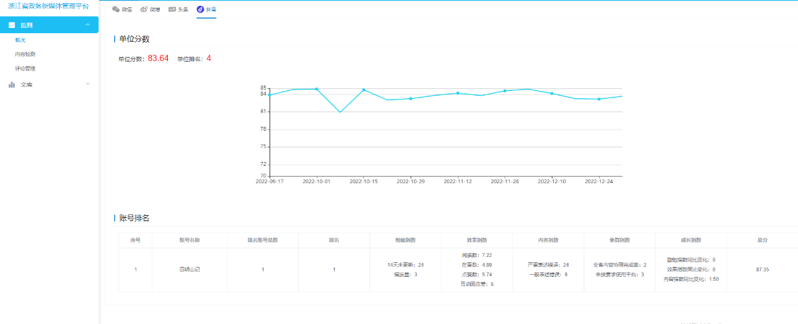Screen dimensions: 798x324
Task: Select the 2022-10-01 data point on chart
Action: tap(317, 89)
